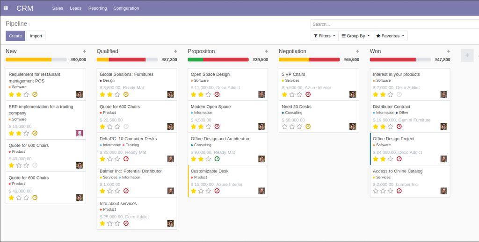Viewport: 479px width, 242px height.
Task: Open activity clock on Access to Online Catalog
Action: pos(399,191)
